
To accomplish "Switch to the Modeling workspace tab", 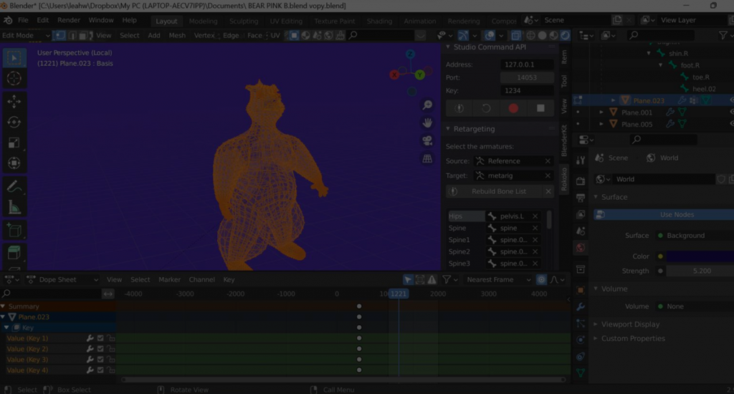I will (203, 21).
